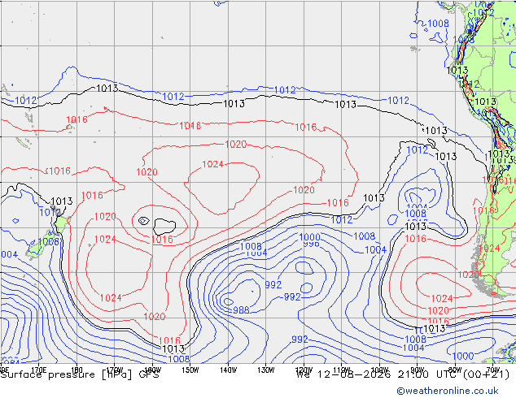Click the '21:00 UTC (00+21)' forecast time text
The height and width of the screenshot is (398, 516).
(453, 374)
